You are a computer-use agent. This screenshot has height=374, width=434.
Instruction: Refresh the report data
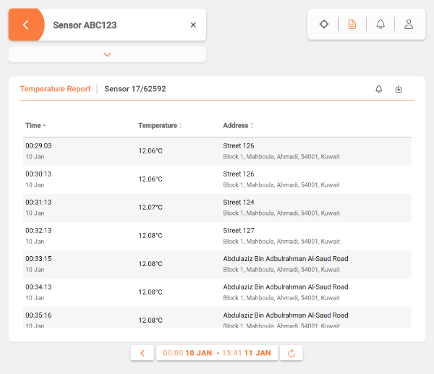[x=292, y=353]
